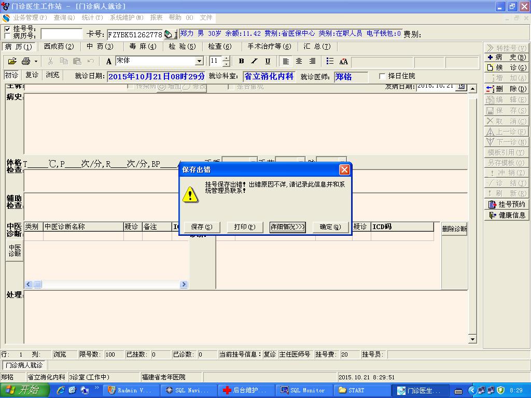
Task: Switch to 中药(3) tab
Action: coord(100,46)
